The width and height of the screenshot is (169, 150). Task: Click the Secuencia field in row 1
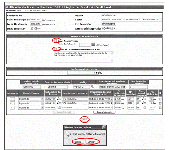coord(13,99)
